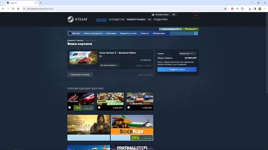This screenshot has width=268, height=150.
Task: Click the Steam logo in the header
Action: point(77,20)
